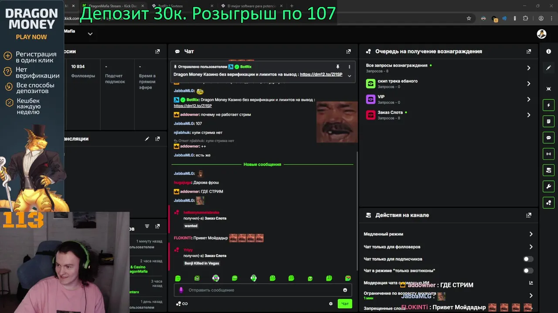Edit stream info with pencil icon

coord(147,139)
